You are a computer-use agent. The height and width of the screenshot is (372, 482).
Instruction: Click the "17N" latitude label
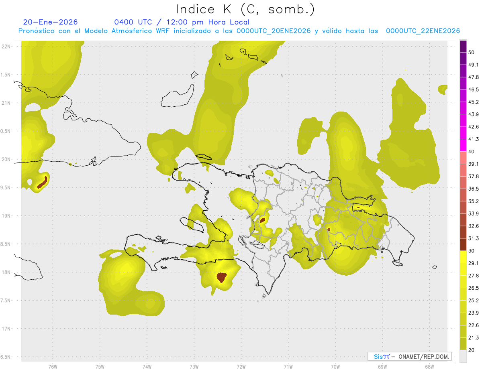click(6, 329)
